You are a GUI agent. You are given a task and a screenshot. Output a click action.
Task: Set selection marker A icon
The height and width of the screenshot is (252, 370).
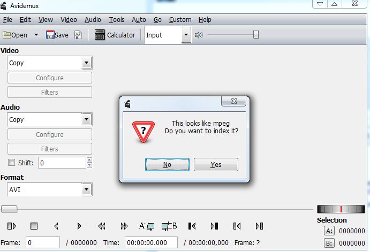(x=146, y=226)
